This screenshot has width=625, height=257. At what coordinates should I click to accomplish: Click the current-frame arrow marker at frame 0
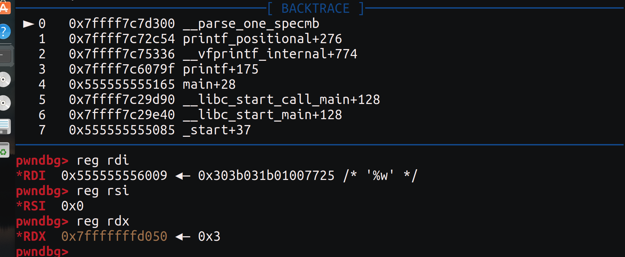pyautogui.click(x=29, y=24)
